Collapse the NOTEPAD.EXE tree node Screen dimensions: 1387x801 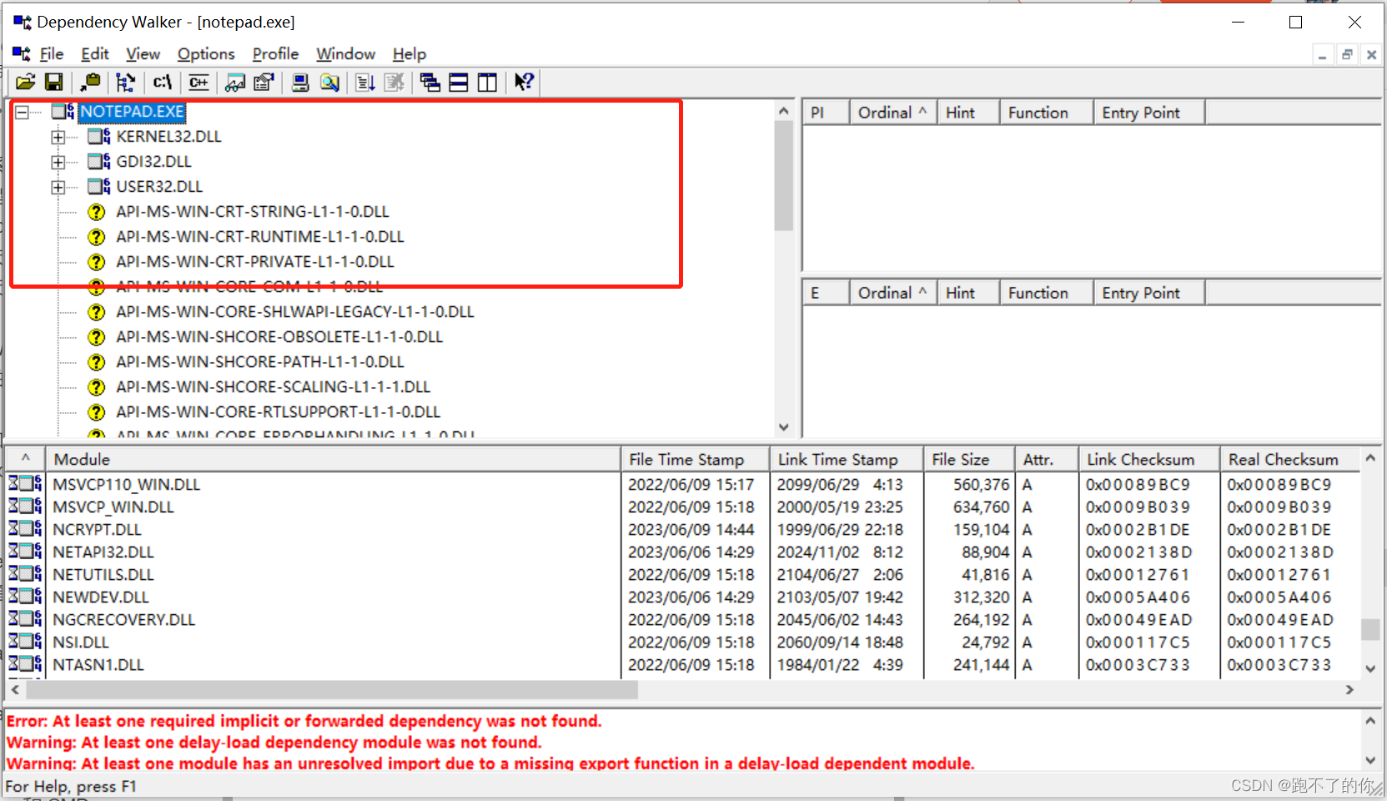(22, 112)
